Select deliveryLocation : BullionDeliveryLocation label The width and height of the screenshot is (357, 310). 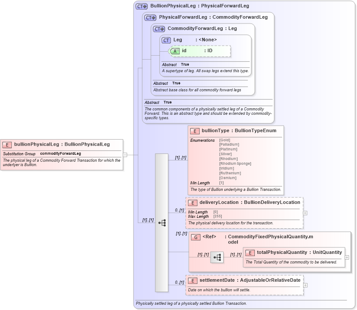(250, 202)
